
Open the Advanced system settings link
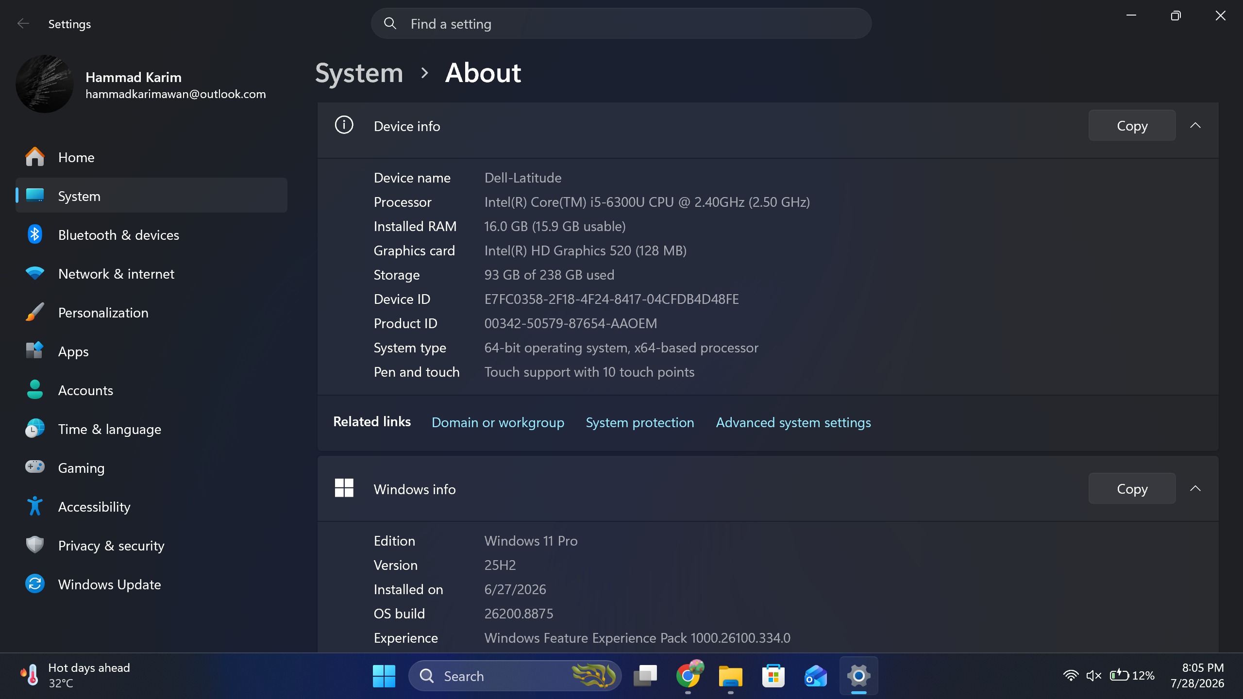click(793, 422)
